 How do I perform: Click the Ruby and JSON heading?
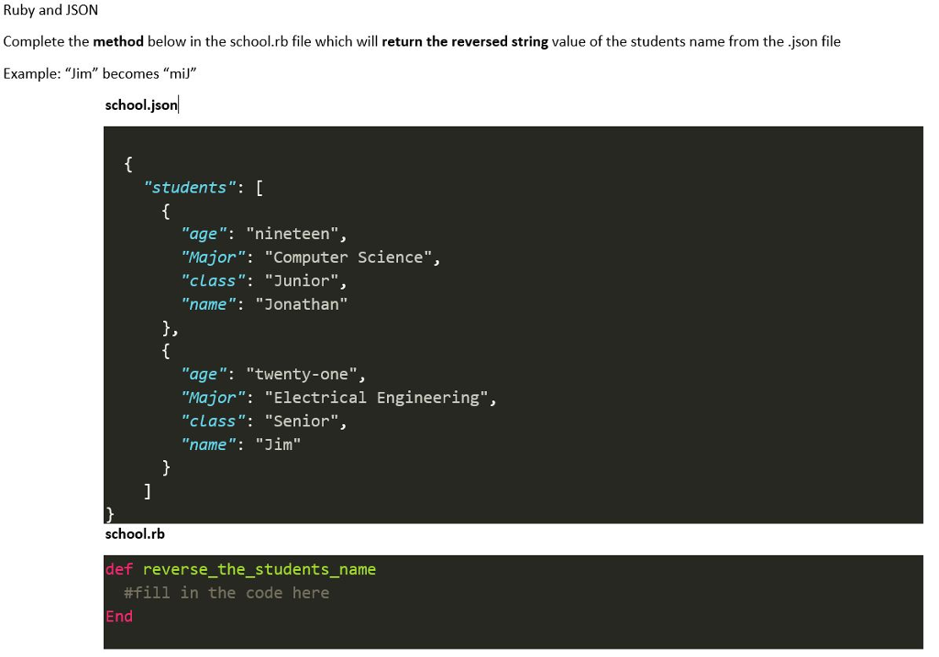pyautogui.click(x=50, y=10)
